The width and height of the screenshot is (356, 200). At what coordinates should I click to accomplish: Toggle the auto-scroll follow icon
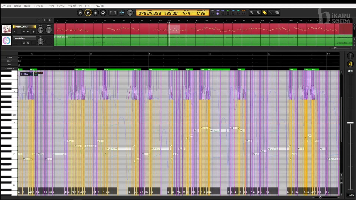(122, 12)
